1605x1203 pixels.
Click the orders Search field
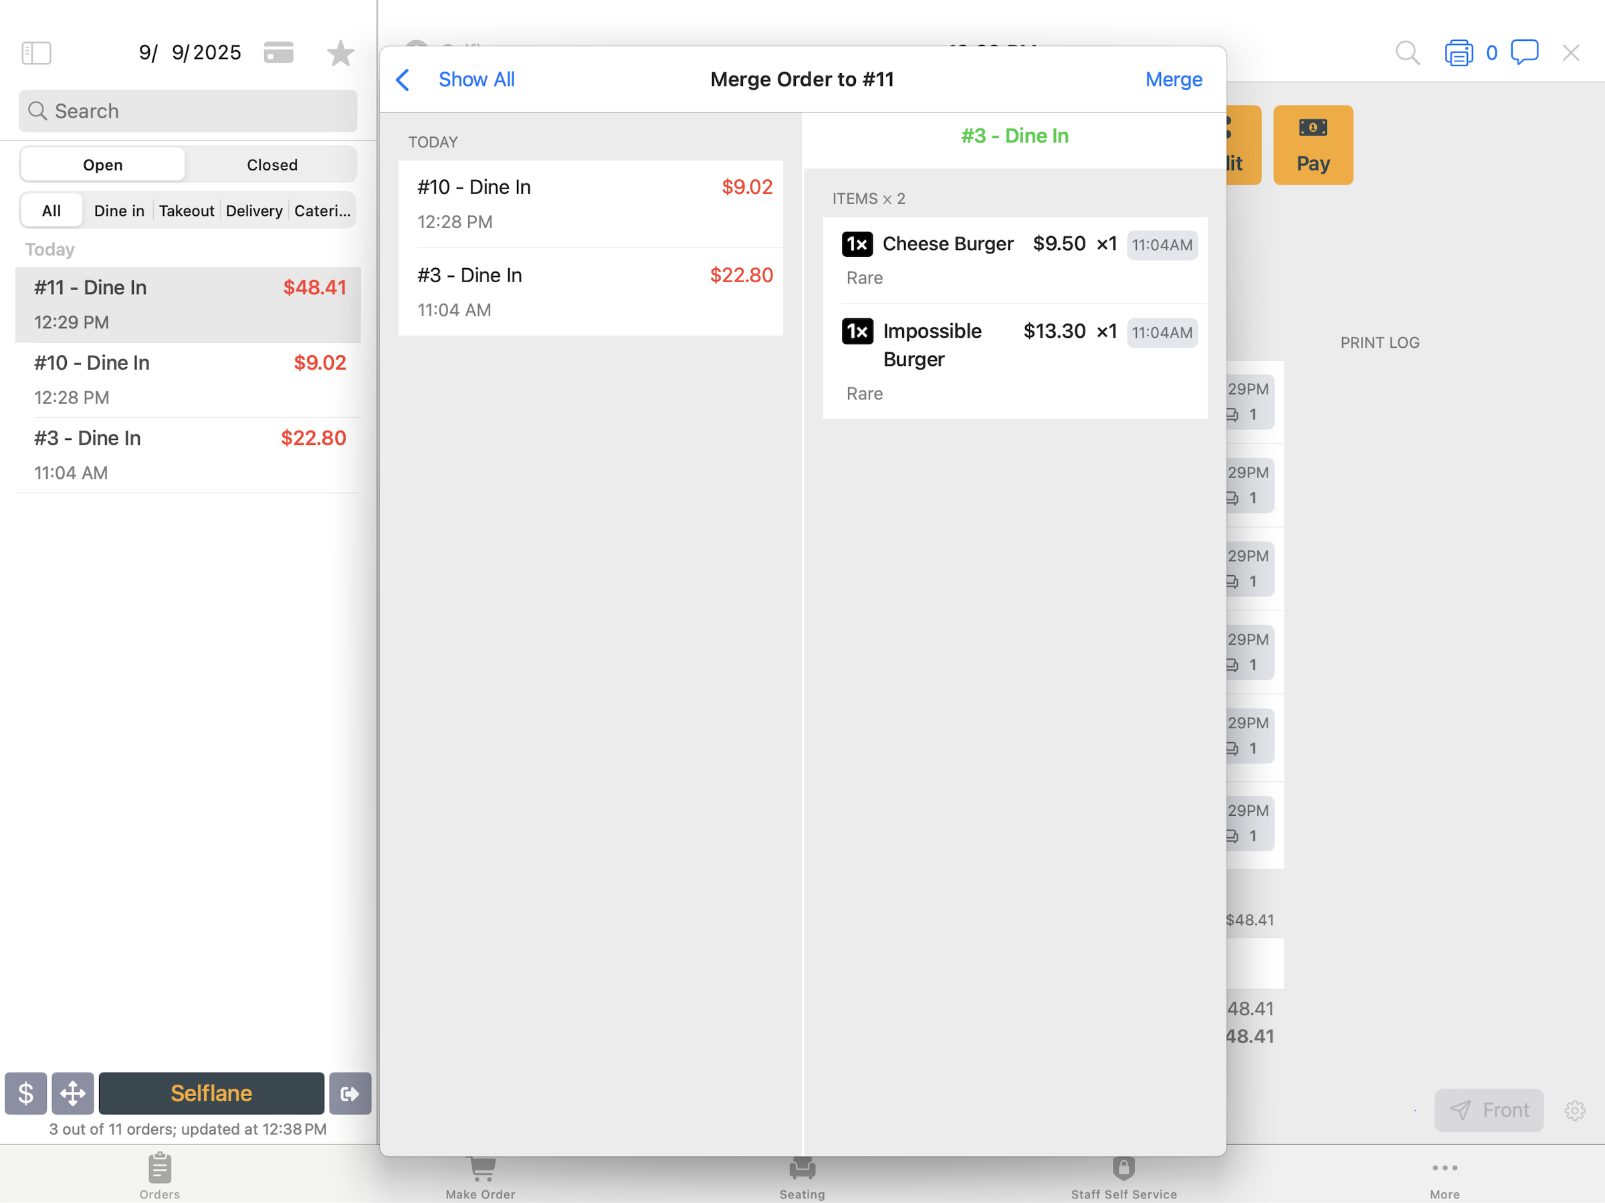click(188, 111)
